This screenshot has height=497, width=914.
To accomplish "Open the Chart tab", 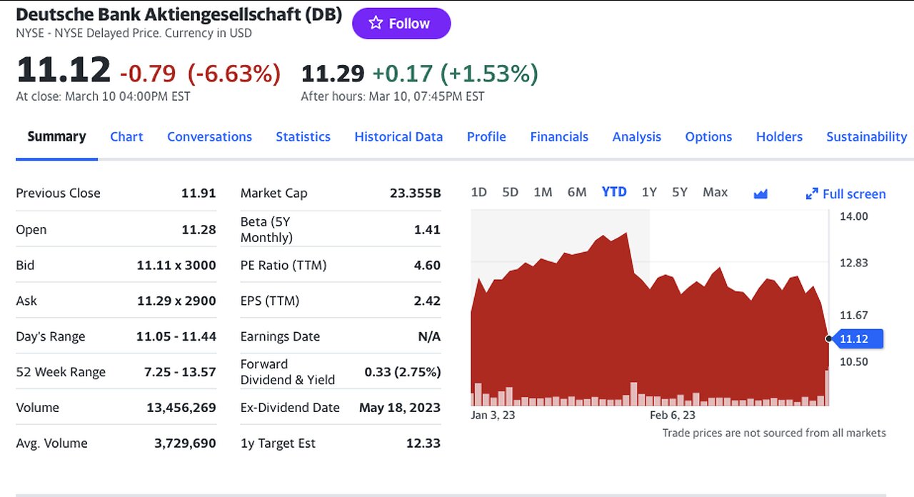I will tap(126, 136).
